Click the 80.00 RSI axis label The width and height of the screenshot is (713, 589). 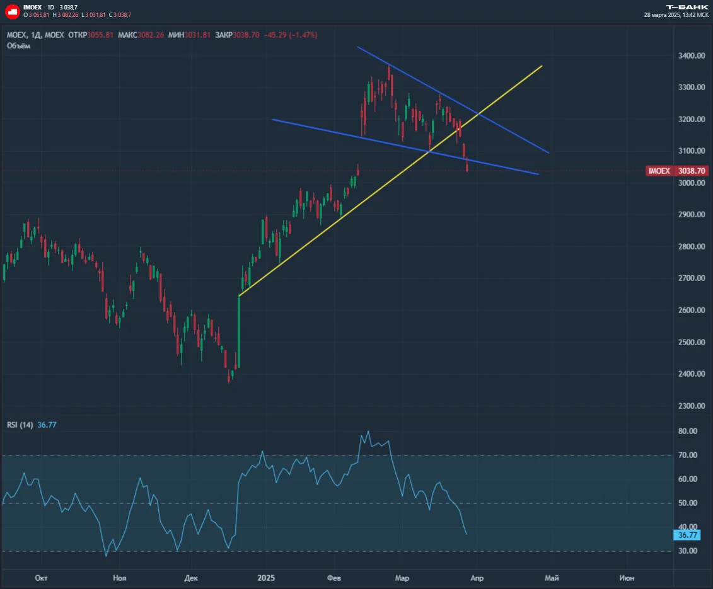[x=688, y=431]
